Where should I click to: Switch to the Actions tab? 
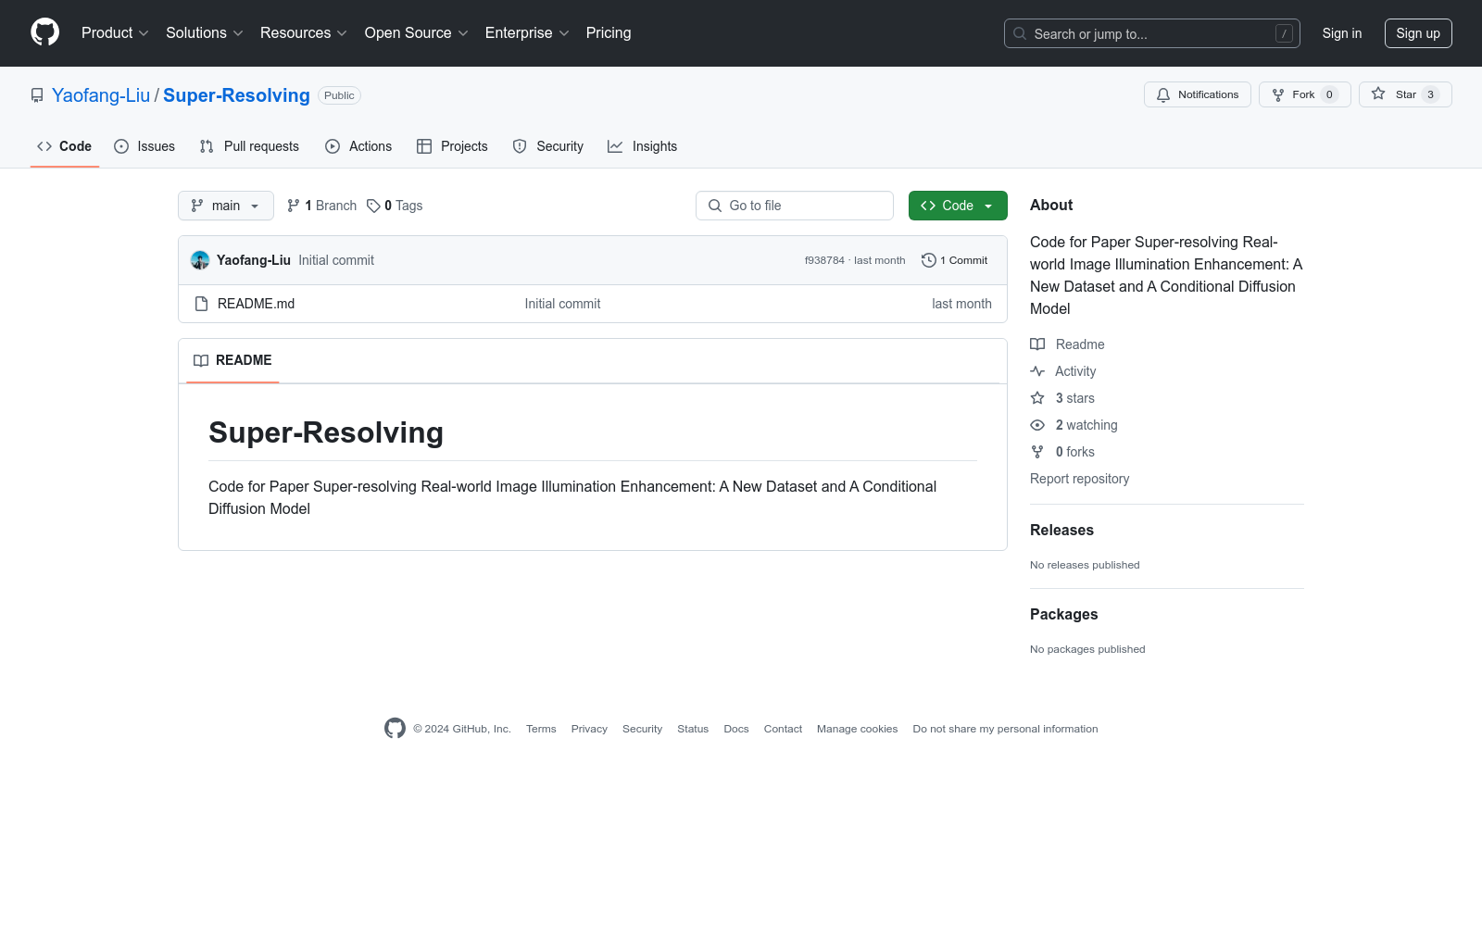358,146
